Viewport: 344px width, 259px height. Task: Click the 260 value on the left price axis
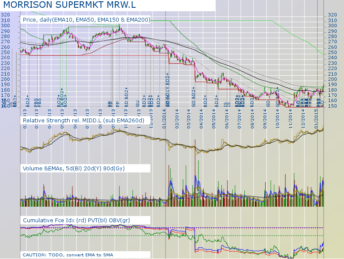tap(6, 47)
